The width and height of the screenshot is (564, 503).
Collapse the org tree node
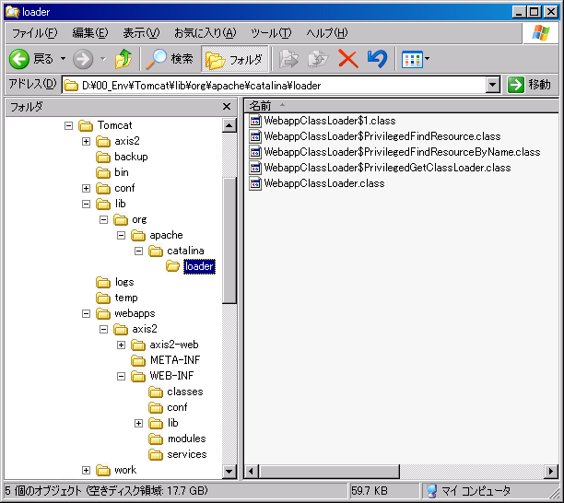point(103,219)
